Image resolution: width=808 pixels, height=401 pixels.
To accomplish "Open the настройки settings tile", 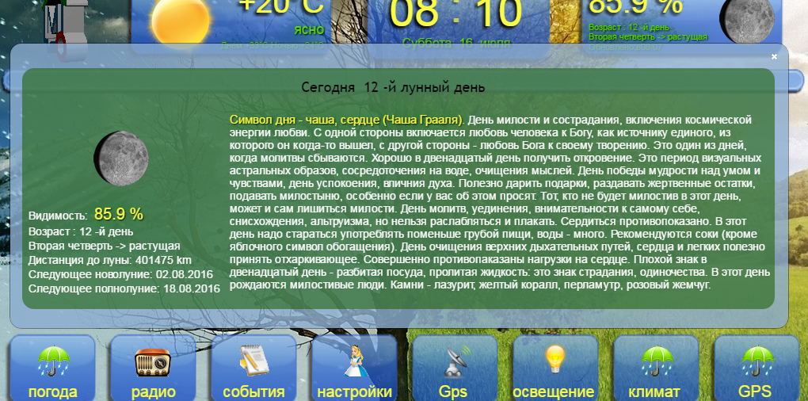I will coord(355,368).
